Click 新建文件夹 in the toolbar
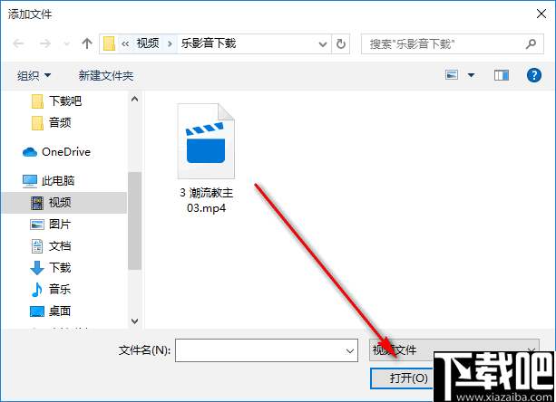Viewport: 556px width, 402px height. point(106,75)
